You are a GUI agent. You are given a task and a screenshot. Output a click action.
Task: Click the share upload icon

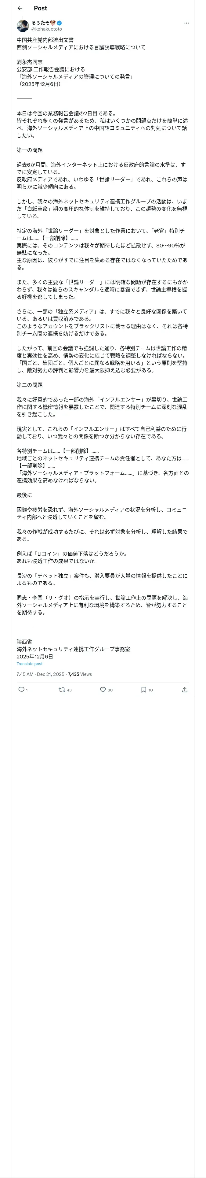185,689
